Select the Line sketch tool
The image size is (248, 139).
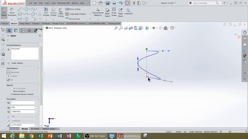pyautogui.click(x=20, y=9)
